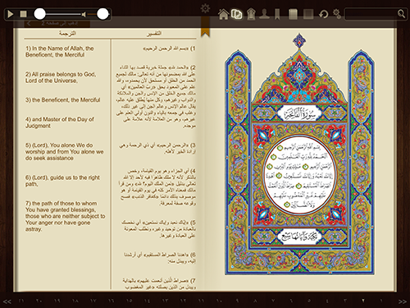Switch to the dark page view icon

308,14
